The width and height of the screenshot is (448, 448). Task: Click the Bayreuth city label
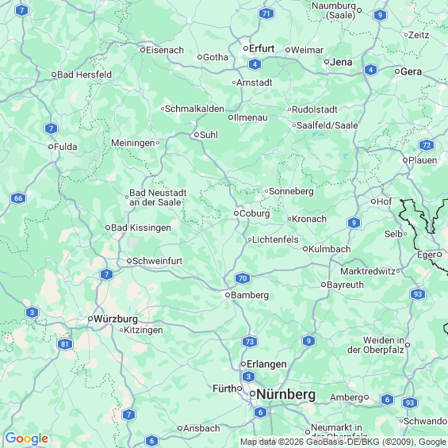(x=345, y=285)
